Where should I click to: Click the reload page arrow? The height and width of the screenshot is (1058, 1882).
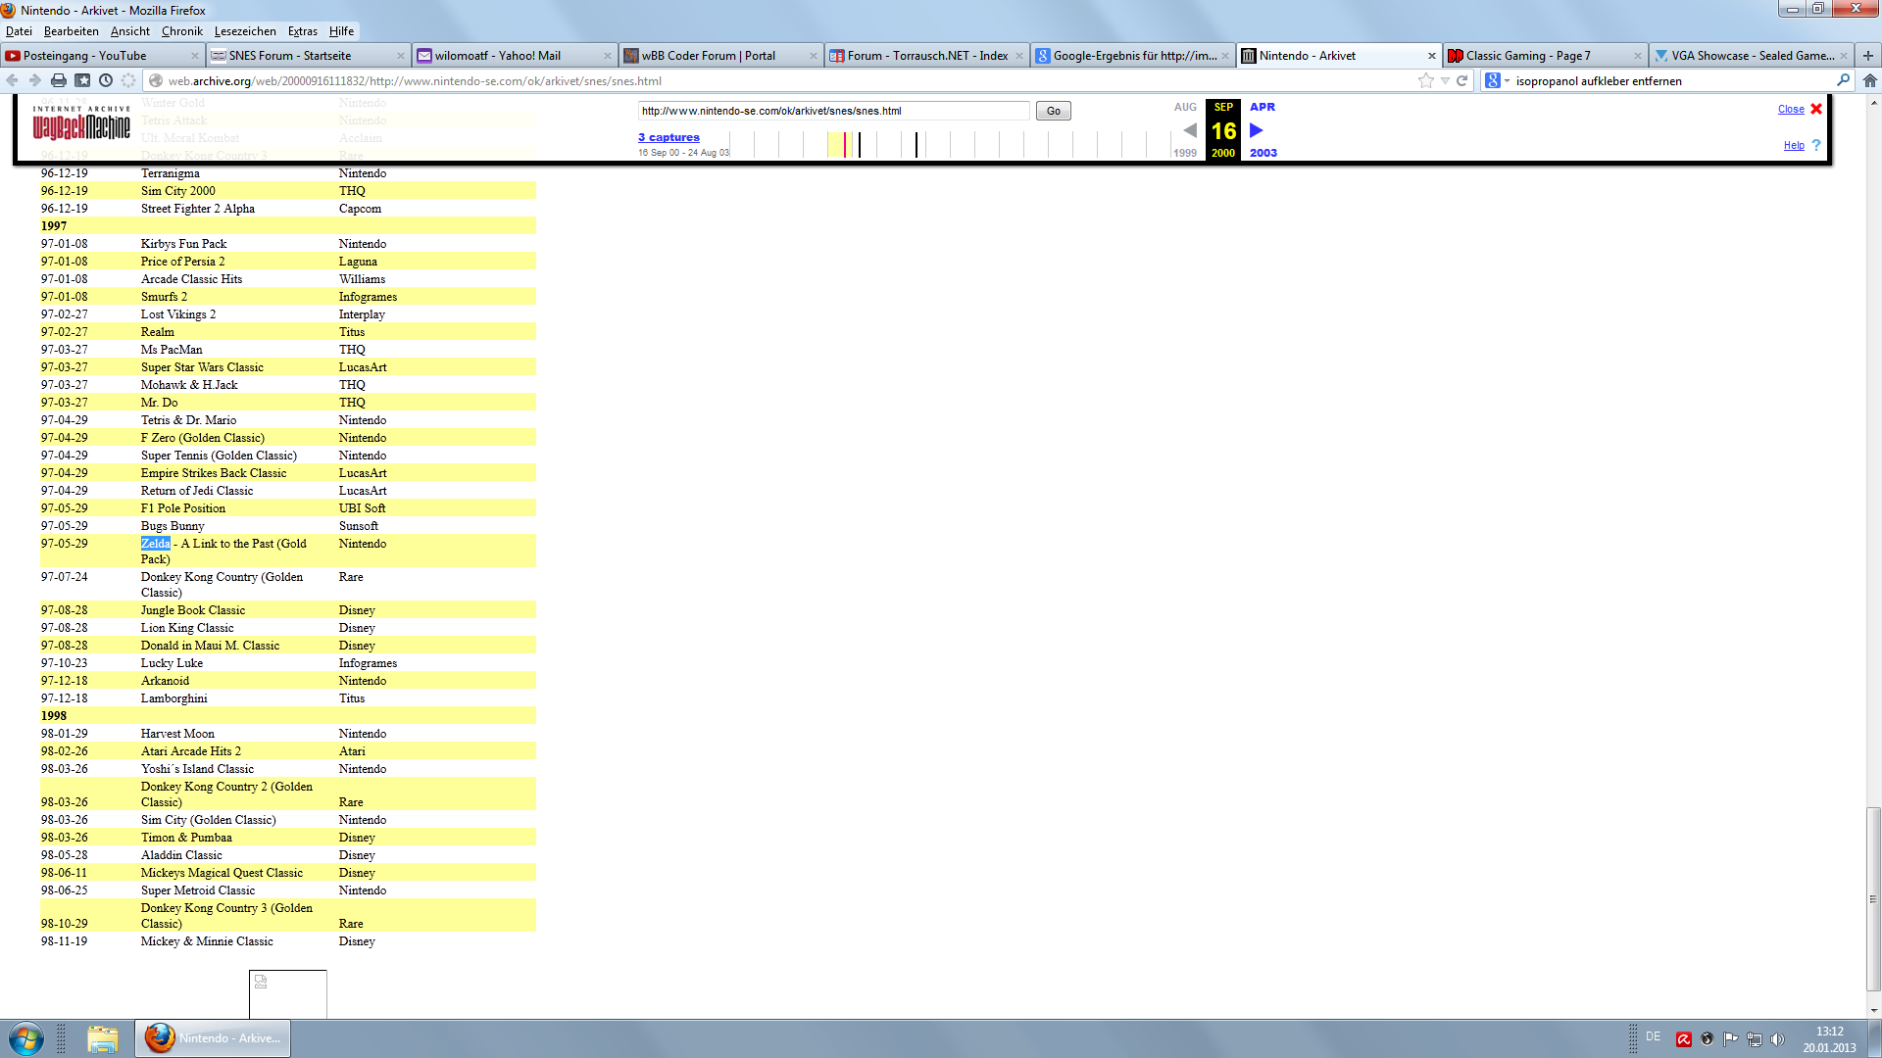point(1461,80)
